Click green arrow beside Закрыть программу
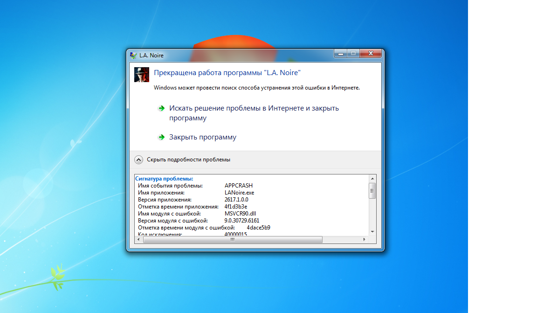 click(x=161, y=137)
